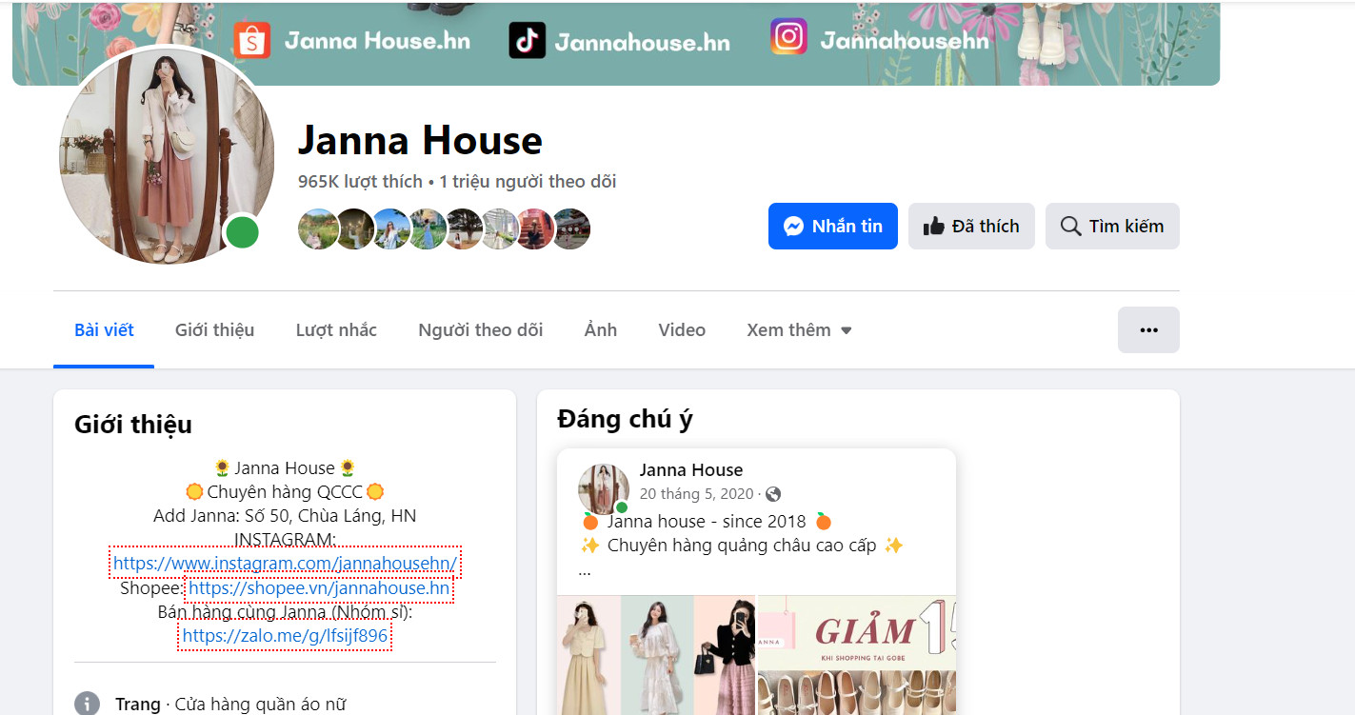Click the green online status dot on profile picture
Screen dimensions: 1355x715
[242, 232]
